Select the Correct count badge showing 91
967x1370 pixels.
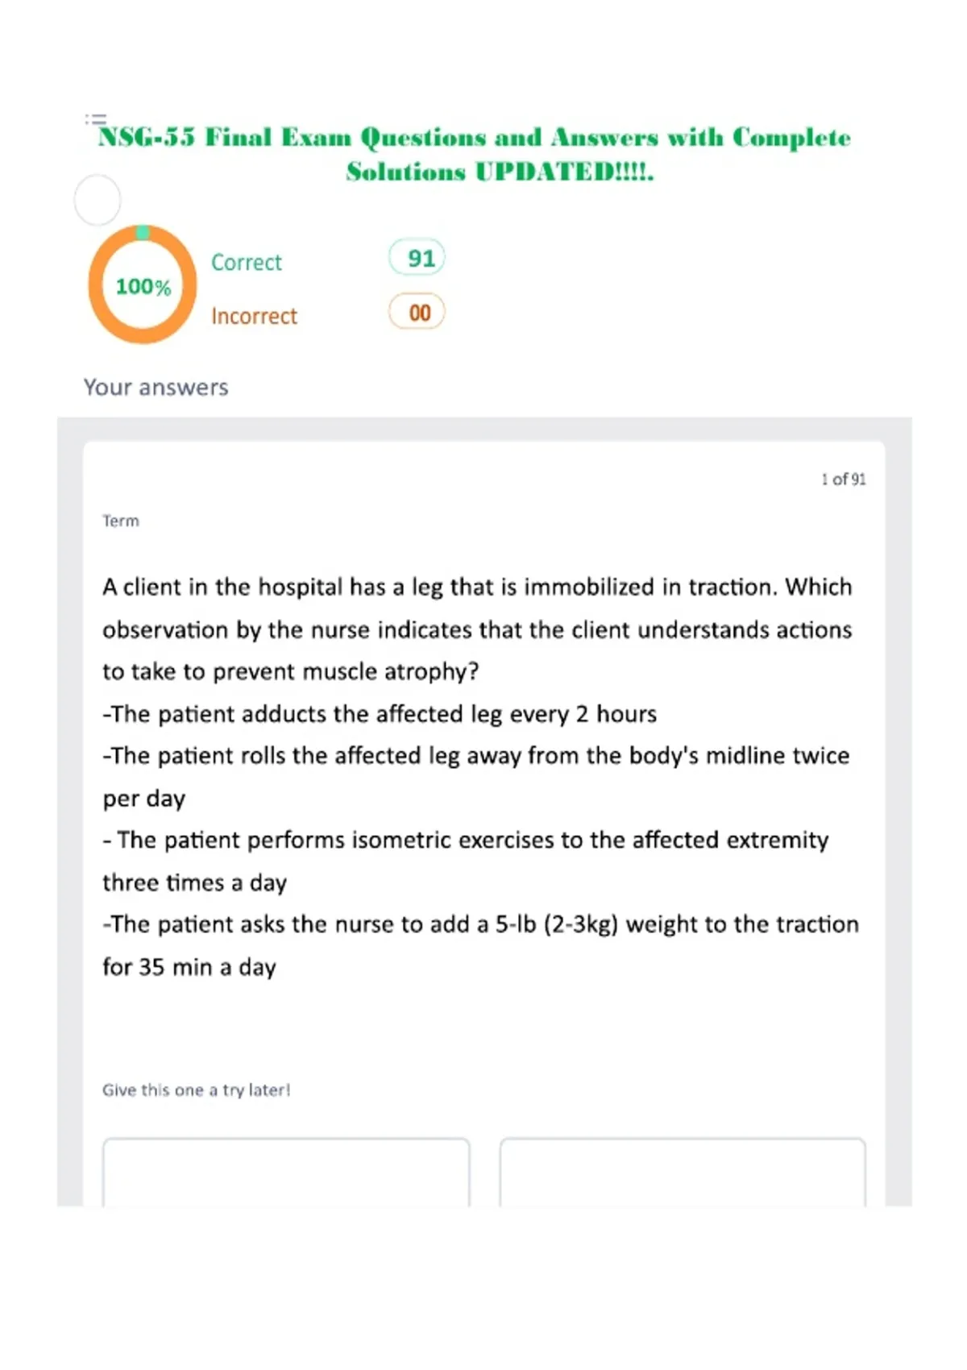(417, 258)
